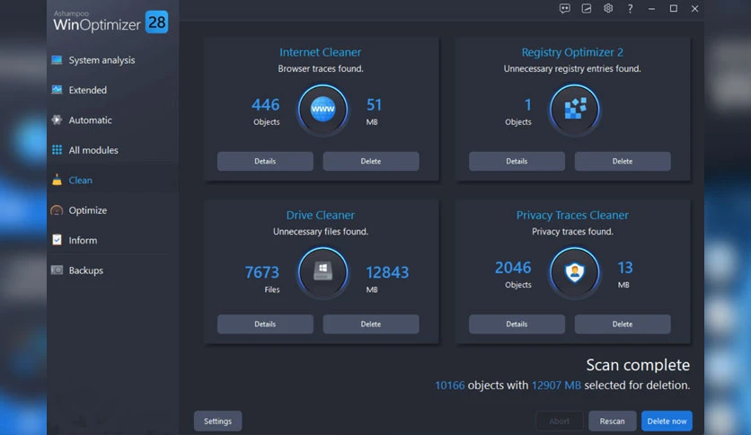This screenshot has height=435, width=751.
Task: Click the Clean broom icon in sidebar
Action: 57,180
